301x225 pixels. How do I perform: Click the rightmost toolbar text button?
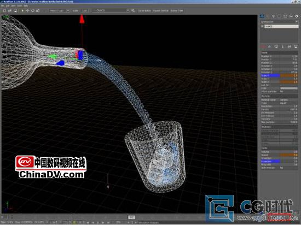pyautogui.click(x=177, y=11)
